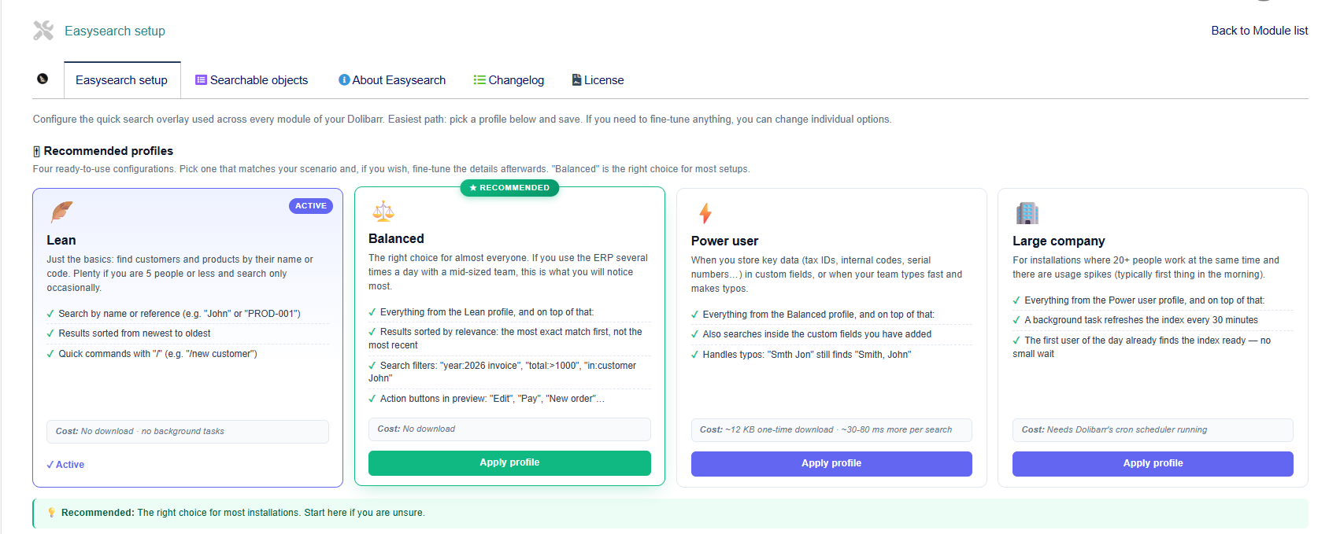Image resolution: width=1329 pixels, height=534 pixels.
Task: View the License tab
Action: [598, 80]
